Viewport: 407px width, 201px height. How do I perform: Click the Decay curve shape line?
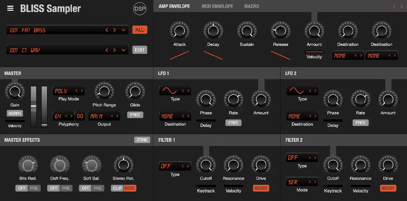click(x=213, y=55)
